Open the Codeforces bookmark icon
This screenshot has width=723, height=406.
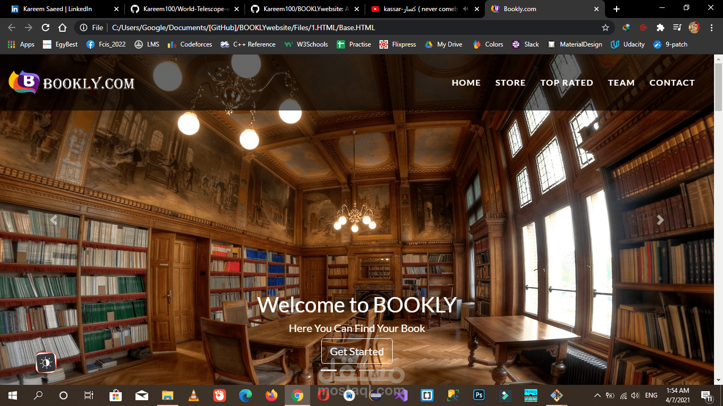tap(171, 44)
